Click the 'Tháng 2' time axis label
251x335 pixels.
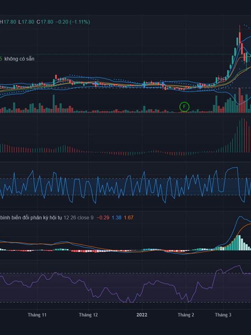click(x=186, y=315)
